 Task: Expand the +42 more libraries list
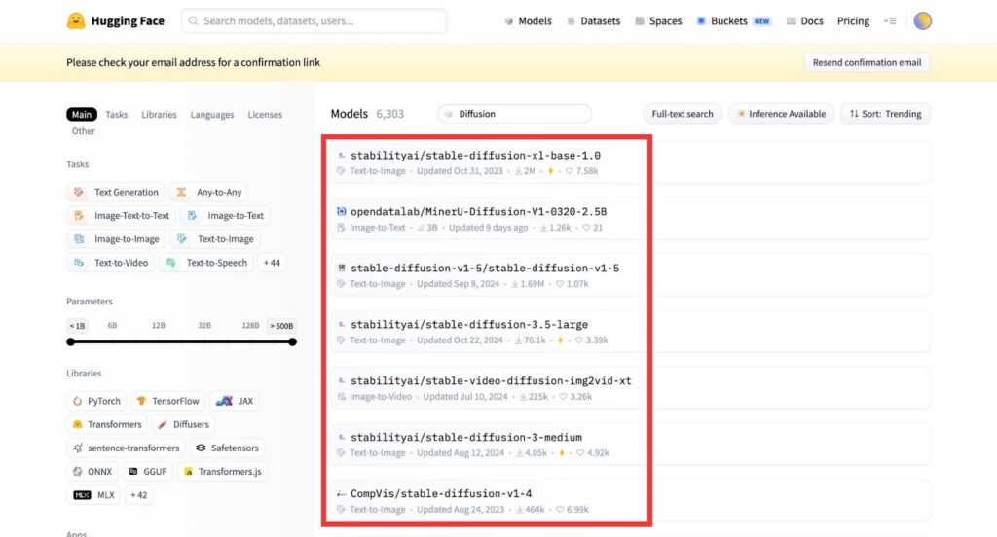coord(137,495)
